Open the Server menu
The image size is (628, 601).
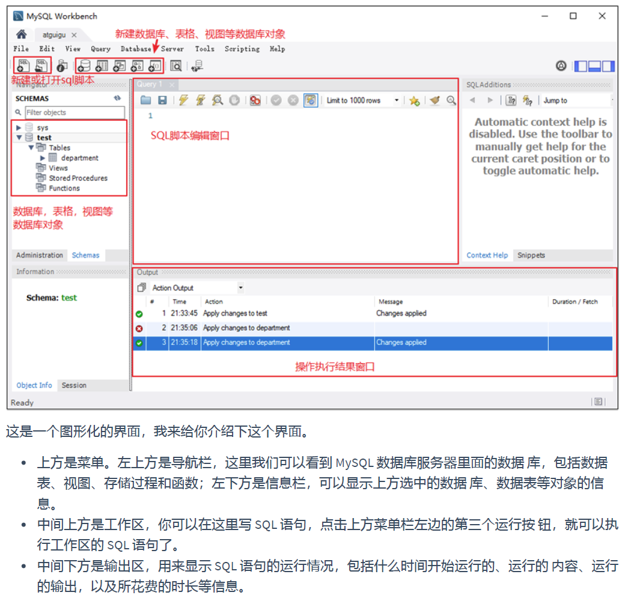(x=172, y=49)
